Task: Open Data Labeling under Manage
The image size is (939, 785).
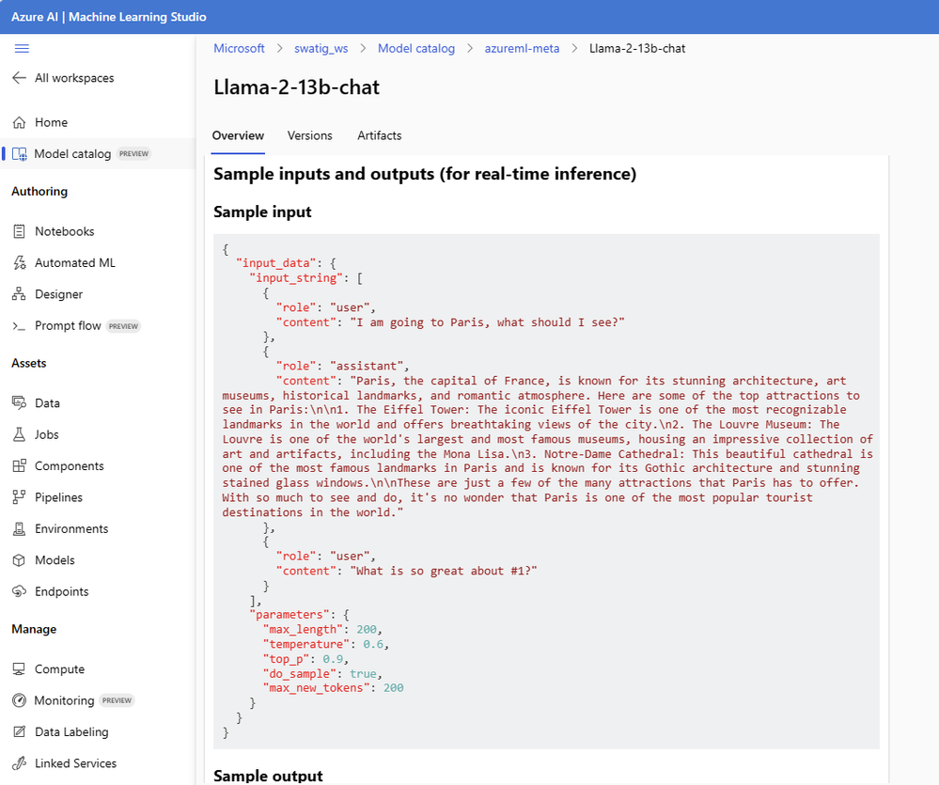Action: click(x=71, y=731)
